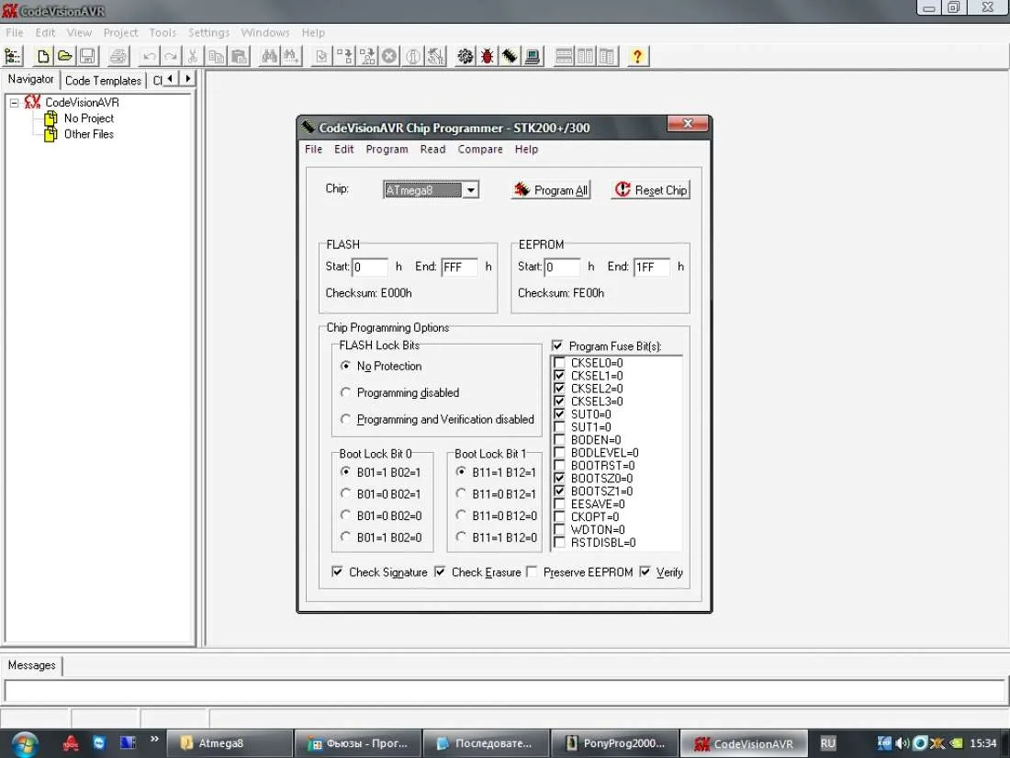Uncheck the Check Signature option
1010x758 pixels.
tap(338, 571)
